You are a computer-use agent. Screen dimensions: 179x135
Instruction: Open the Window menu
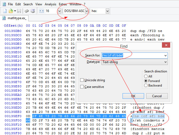(75, 4)
